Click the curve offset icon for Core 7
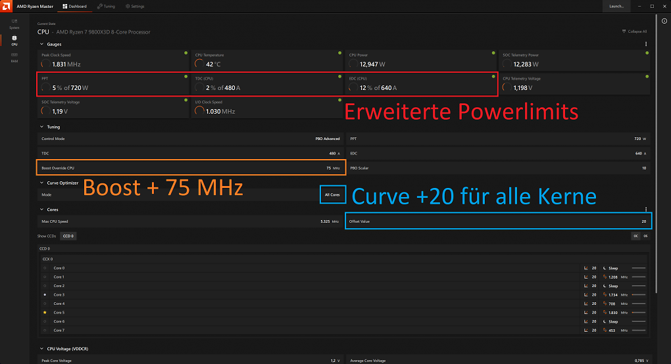The width and height of the screenshot is (671, 364). point(586,330)
